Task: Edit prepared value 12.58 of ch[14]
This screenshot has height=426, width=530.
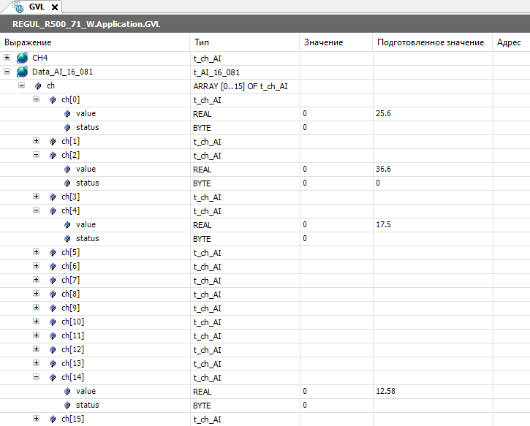Action: pos(431,391)
